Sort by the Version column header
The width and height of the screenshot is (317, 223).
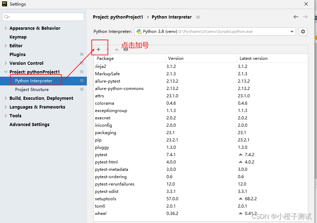pyautogui.click(x=201, y=58)
